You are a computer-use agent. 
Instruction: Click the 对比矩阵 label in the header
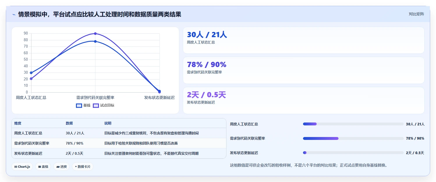pyautogui.click(x=416, y=14)
